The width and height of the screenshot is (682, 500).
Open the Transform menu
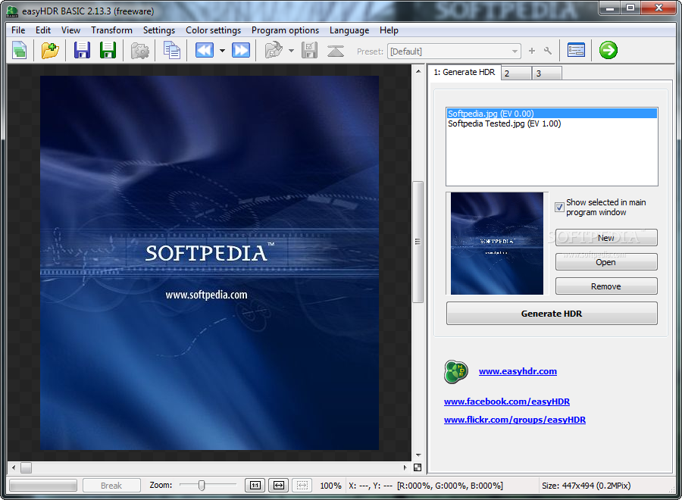111,30
